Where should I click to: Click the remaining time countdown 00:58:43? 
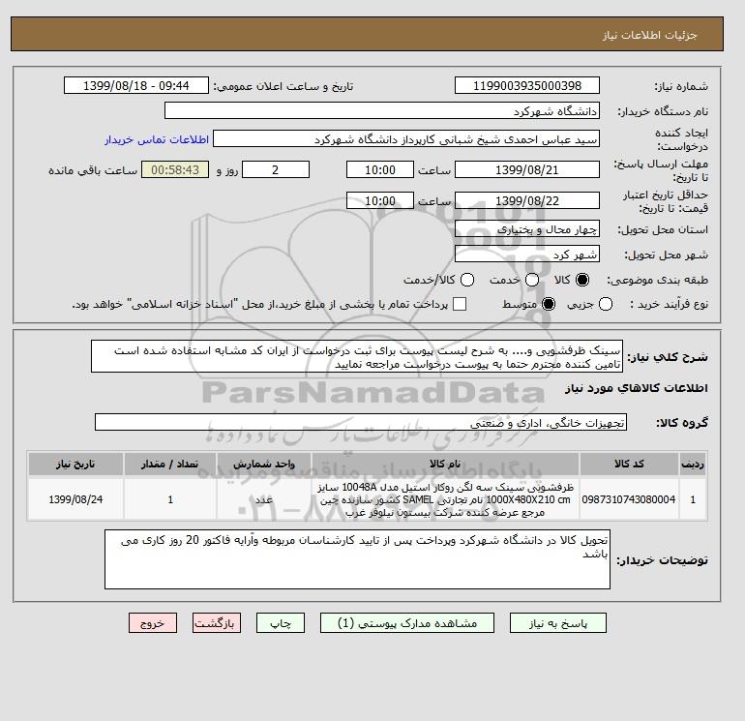pos(175,169)
